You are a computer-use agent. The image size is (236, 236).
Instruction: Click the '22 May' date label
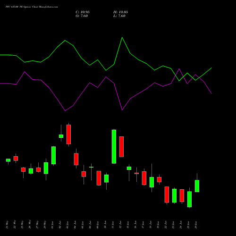(15, 225)
